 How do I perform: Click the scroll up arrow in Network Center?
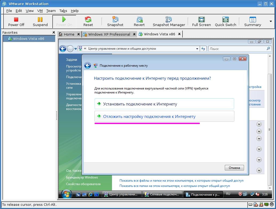270,56
